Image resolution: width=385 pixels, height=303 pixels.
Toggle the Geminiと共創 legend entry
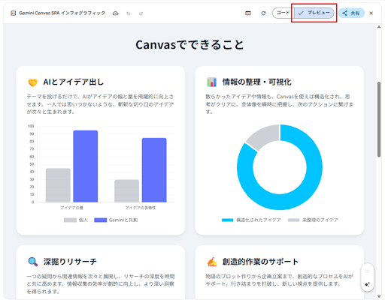point(116,220)
